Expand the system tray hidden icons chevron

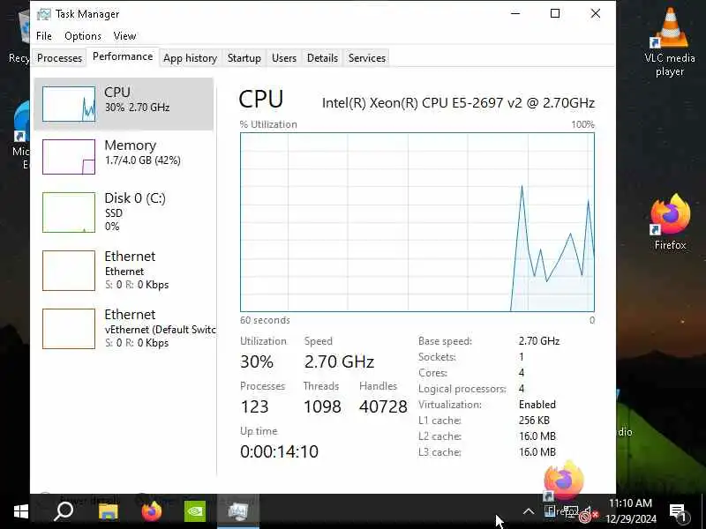coord(529,511)
